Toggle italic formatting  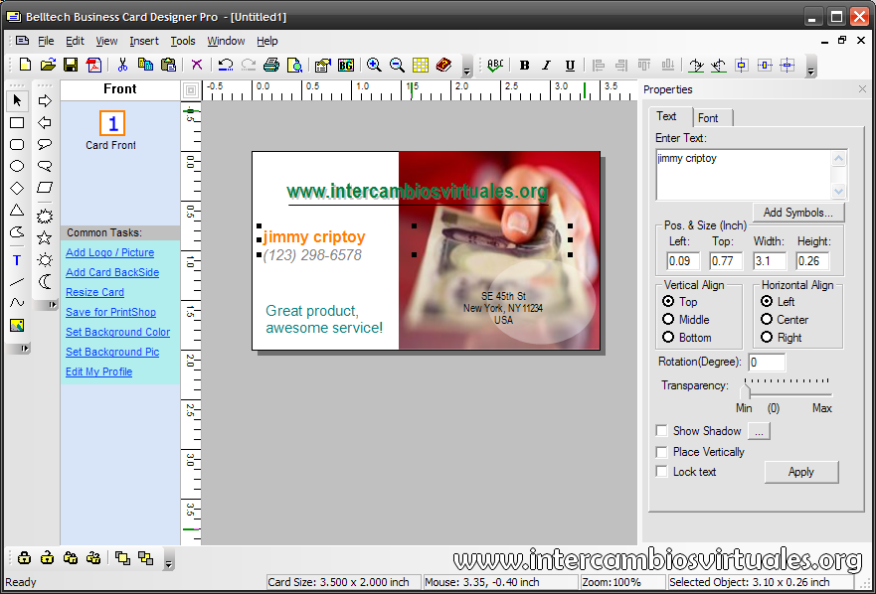547,66
